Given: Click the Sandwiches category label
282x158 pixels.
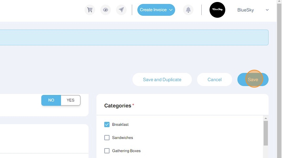Looking at the screenshot, I should point(123,138).
